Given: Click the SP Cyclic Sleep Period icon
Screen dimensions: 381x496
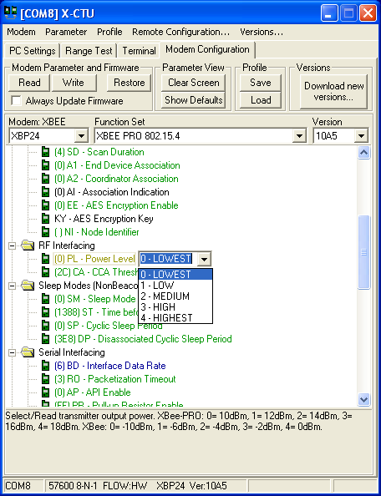Looking at the screenshot, I should coord(46,326).
